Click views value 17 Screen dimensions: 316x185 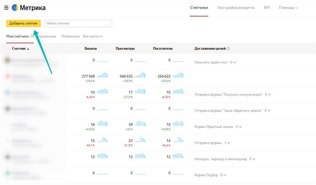131,92
